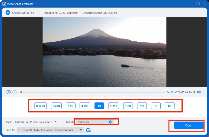Click the blue plus Change Source File icon
The height and width of the screenshot is (137, 209).
(8, 13)
